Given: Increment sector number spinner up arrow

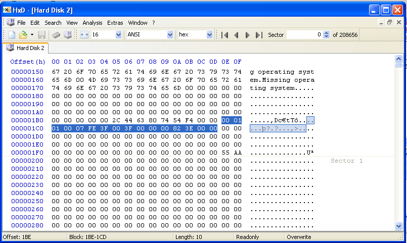Looking at the screenshot, I should click(x=327, y=33).
